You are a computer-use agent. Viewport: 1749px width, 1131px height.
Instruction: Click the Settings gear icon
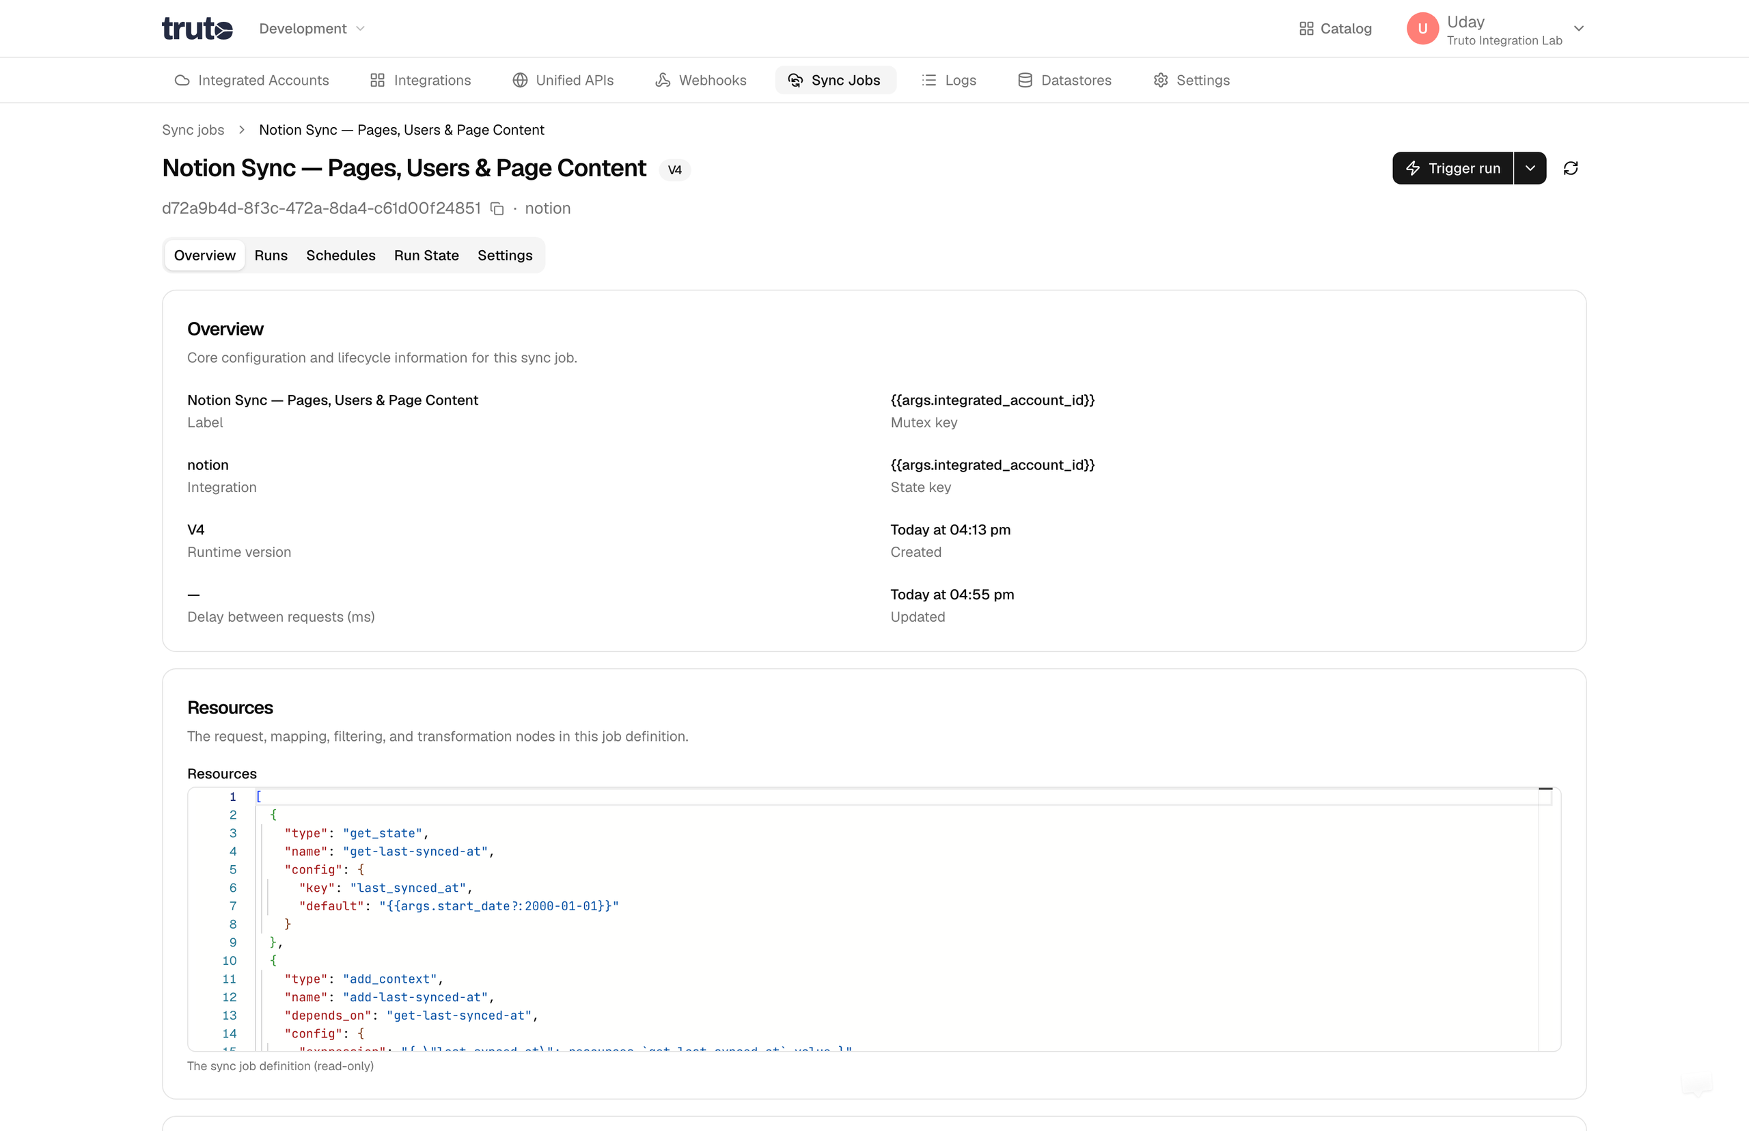point(1160,80)
